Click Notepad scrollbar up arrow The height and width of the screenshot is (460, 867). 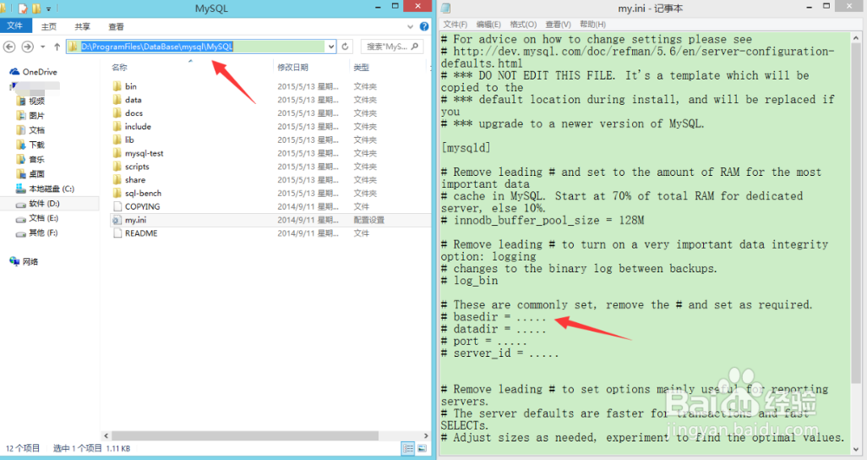(x=856, y=38)
